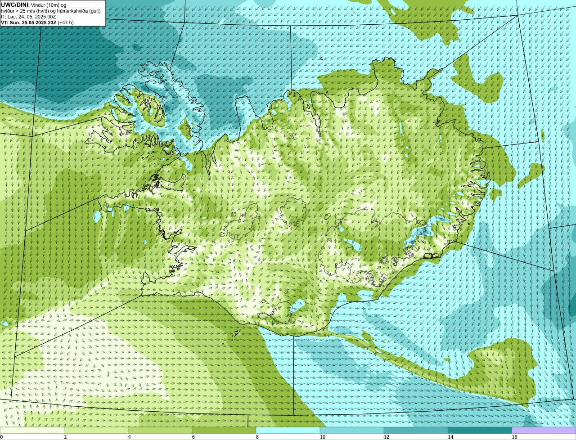This screenshot has width=576, height=440.
Task: Click the dark teal swatch between 14 and 16
Action: click(x=480, y=431)
